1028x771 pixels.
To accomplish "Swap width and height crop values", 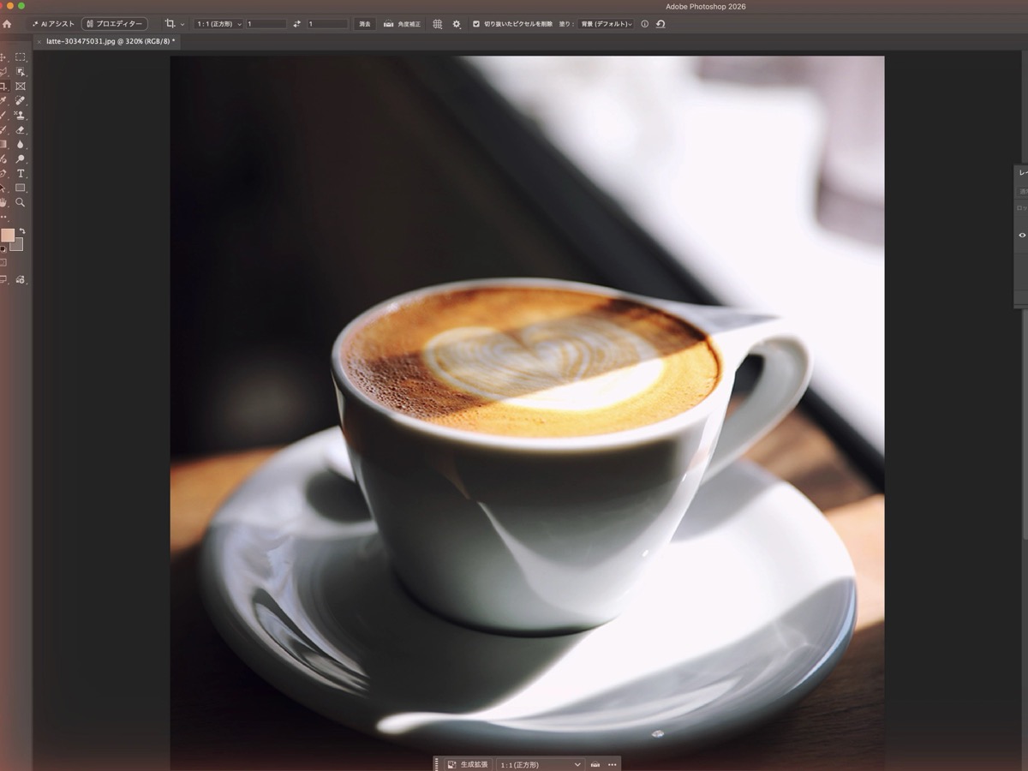I will point(296,24).
